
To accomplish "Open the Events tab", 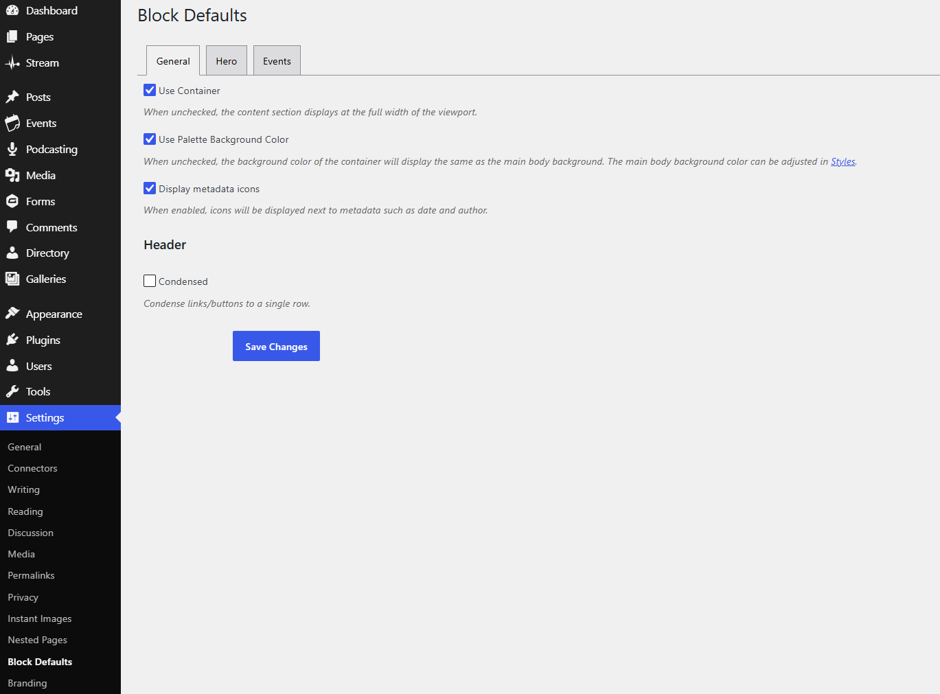I will point(277,60).
